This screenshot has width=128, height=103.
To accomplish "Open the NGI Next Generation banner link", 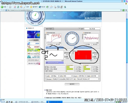I will [34, 54].
